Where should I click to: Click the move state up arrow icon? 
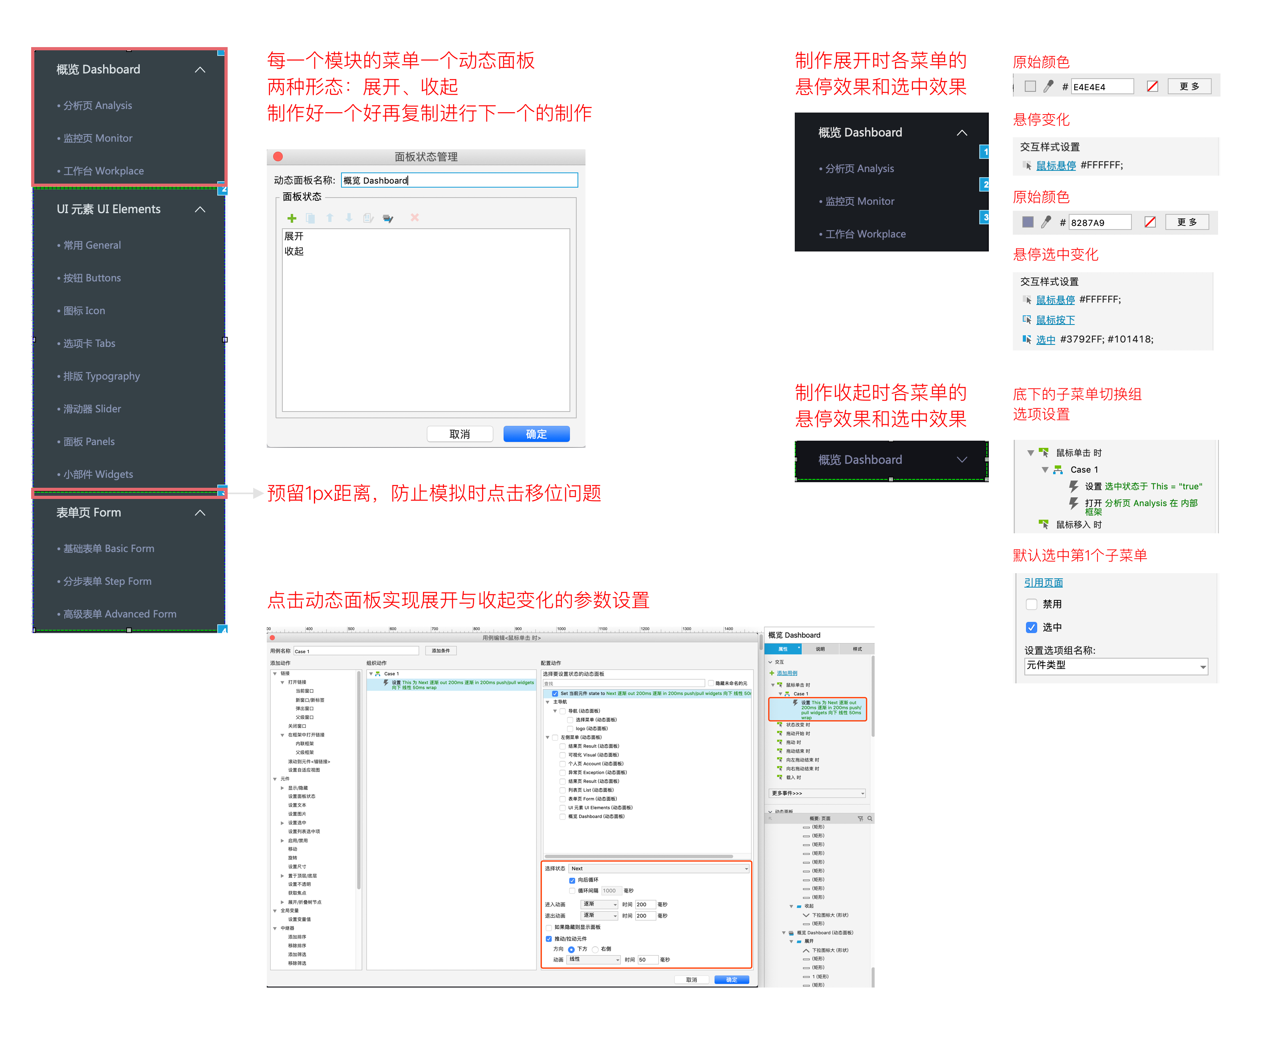click(329, 218)
